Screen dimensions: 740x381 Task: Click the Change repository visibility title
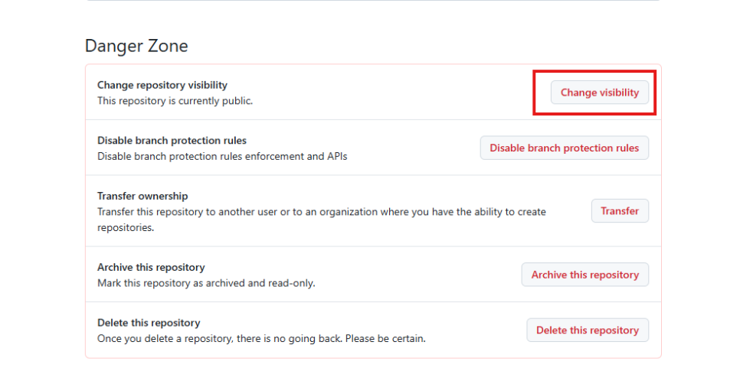(x=162, y=85)
